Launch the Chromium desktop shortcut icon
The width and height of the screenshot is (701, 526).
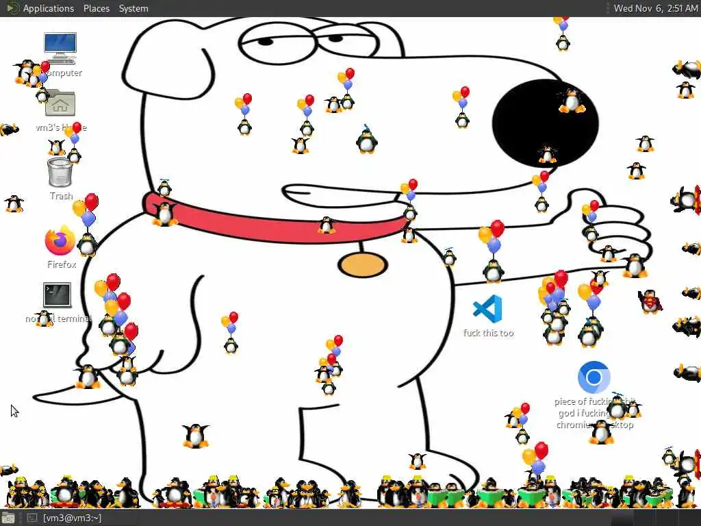click(x=594, y=377)
